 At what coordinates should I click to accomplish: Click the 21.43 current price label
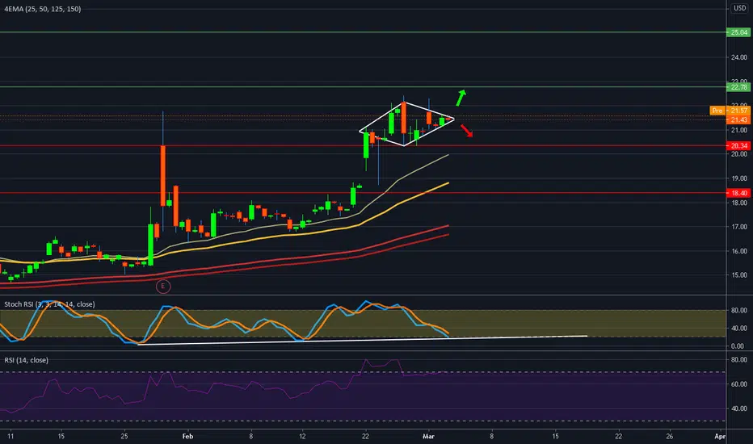coord(738,119)
